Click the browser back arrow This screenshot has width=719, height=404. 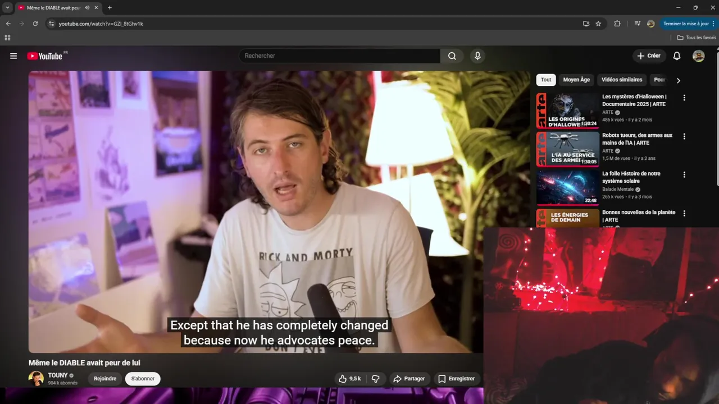point(8,24)
